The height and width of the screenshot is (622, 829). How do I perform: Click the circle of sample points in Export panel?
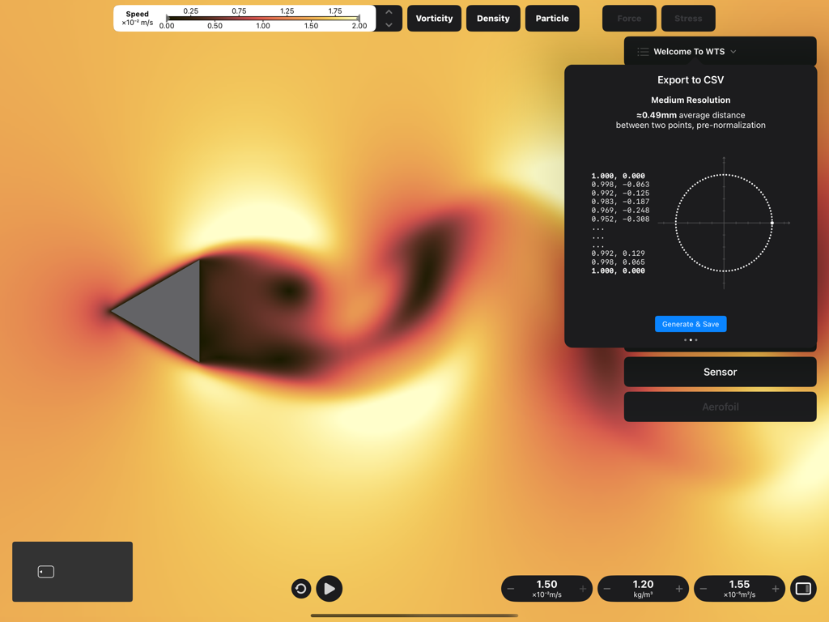pos(723,221)
